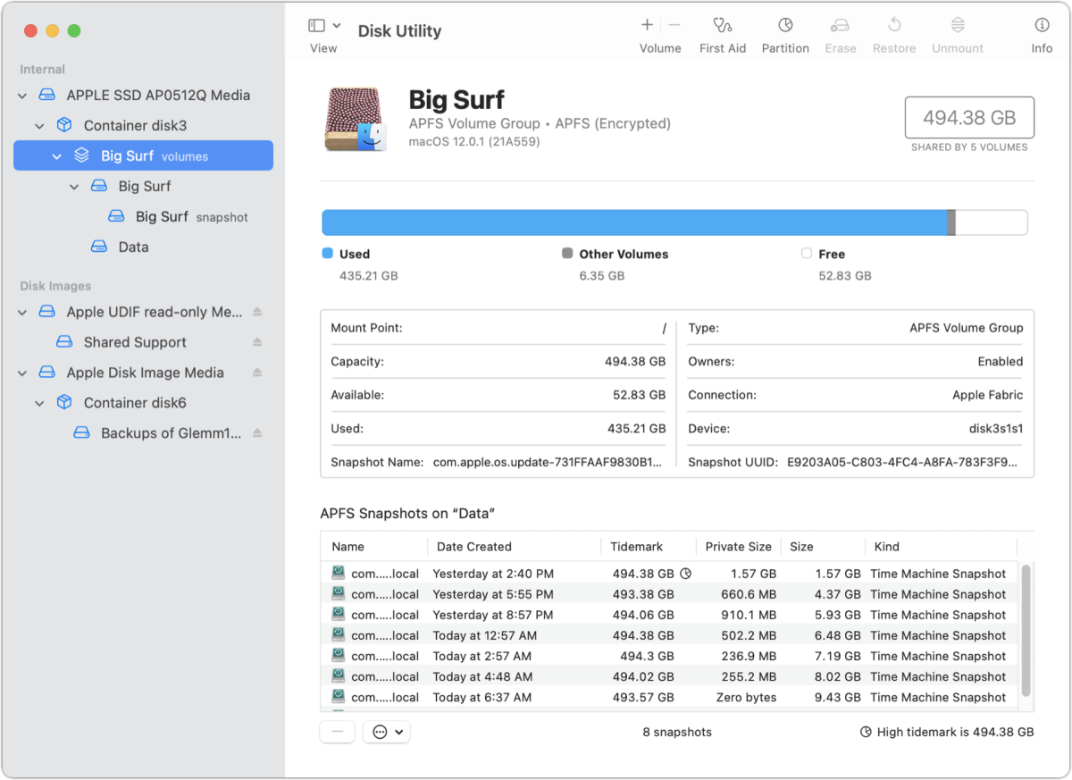Image resolution: width=1072 pixels, height=780 pixels.
Task: Eject the Shared Support disk image
Action: (x=257, y=342)
